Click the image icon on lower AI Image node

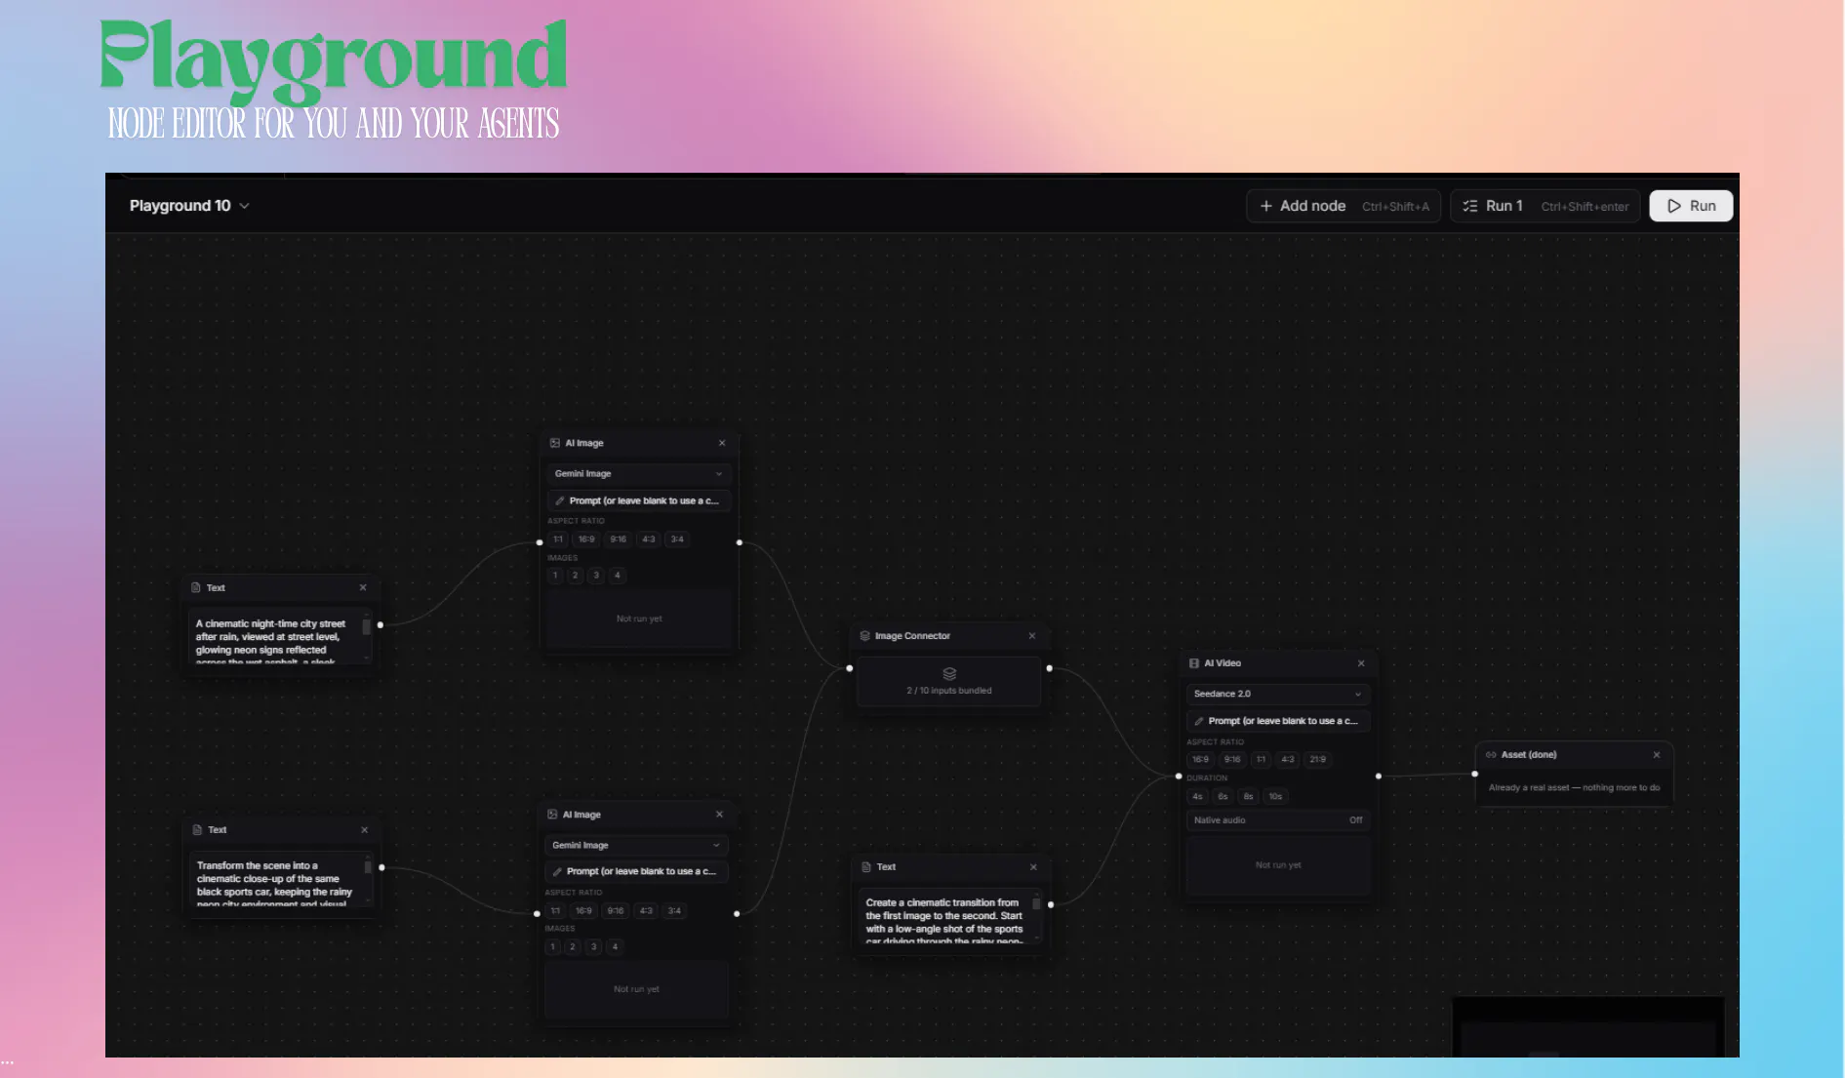click(552, 815)
